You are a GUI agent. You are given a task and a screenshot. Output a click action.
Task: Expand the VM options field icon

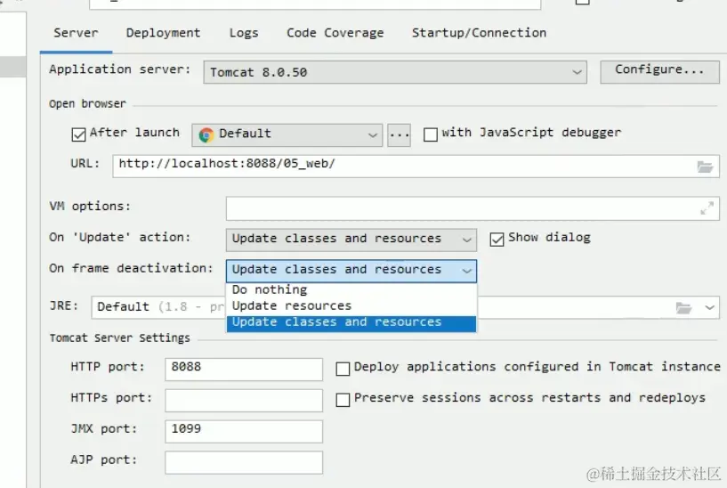tap(707, 208)
